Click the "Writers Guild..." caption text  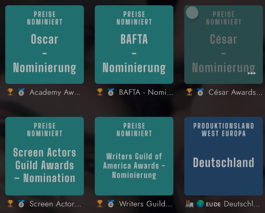(146, 204)
